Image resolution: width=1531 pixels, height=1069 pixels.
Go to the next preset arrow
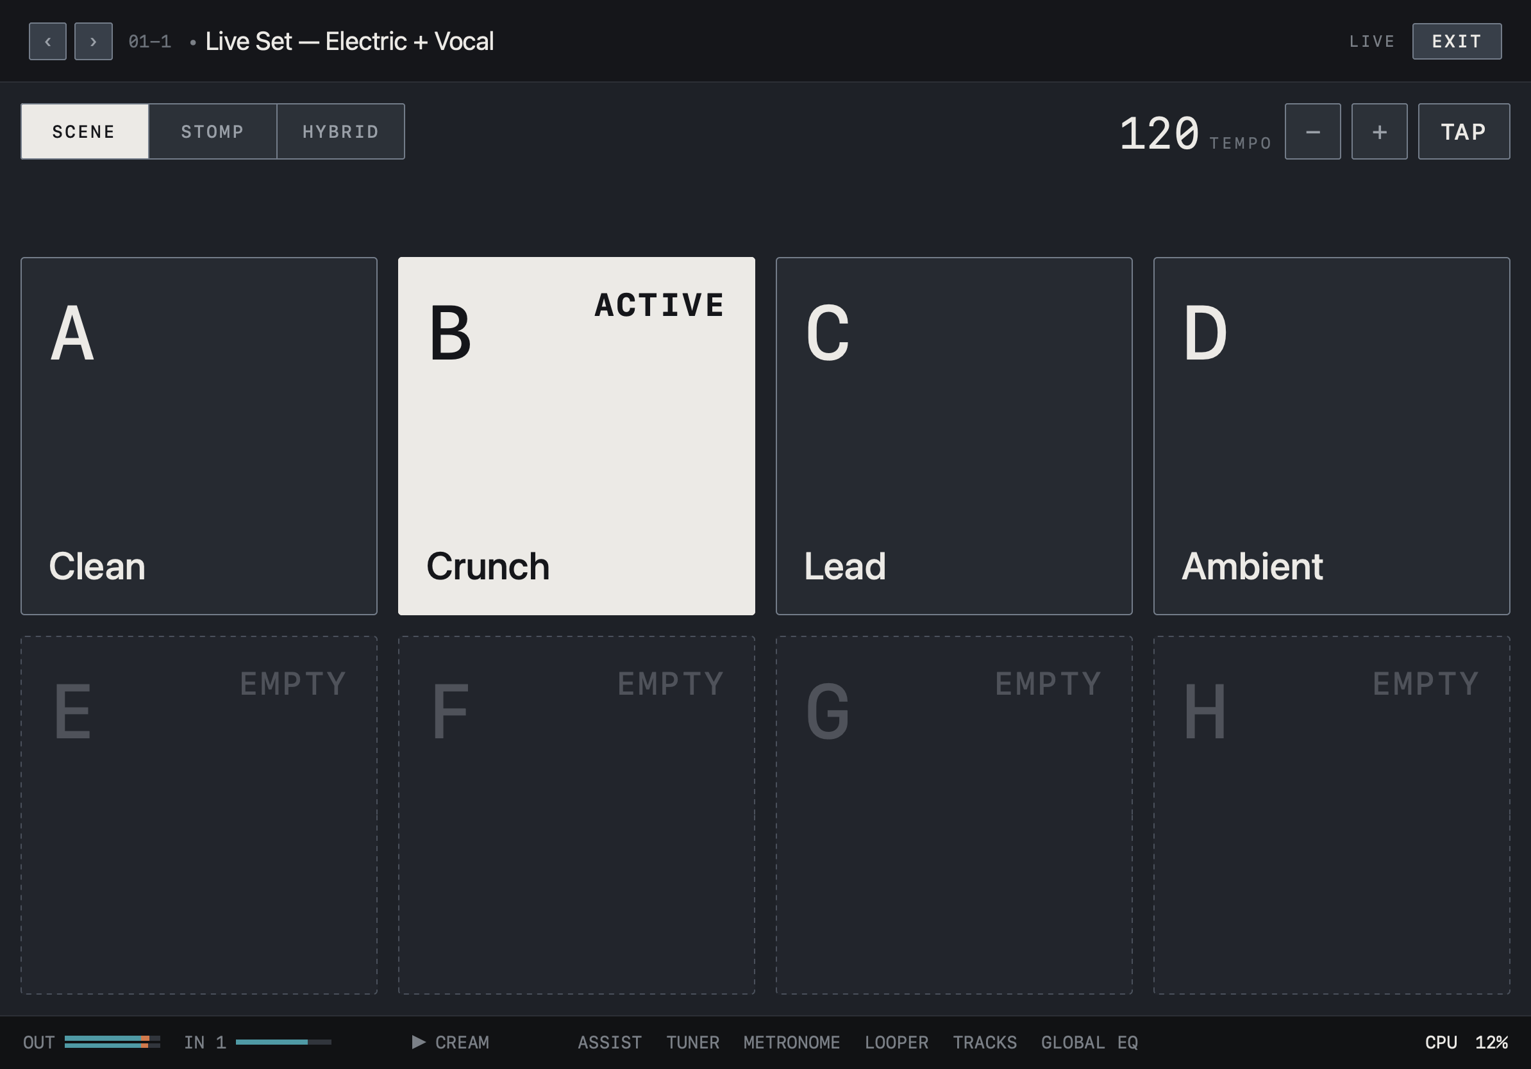coord(94,41)
